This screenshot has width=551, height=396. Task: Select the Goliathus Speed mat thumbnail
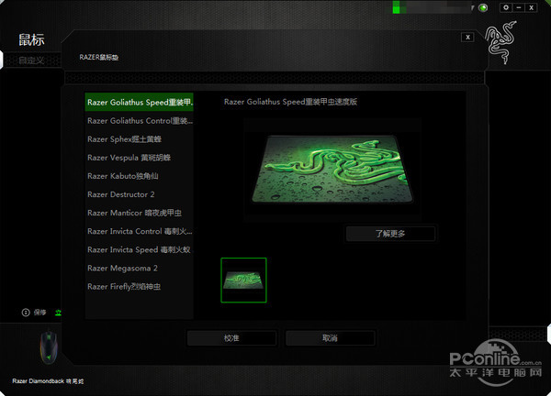tap(243, 280)
